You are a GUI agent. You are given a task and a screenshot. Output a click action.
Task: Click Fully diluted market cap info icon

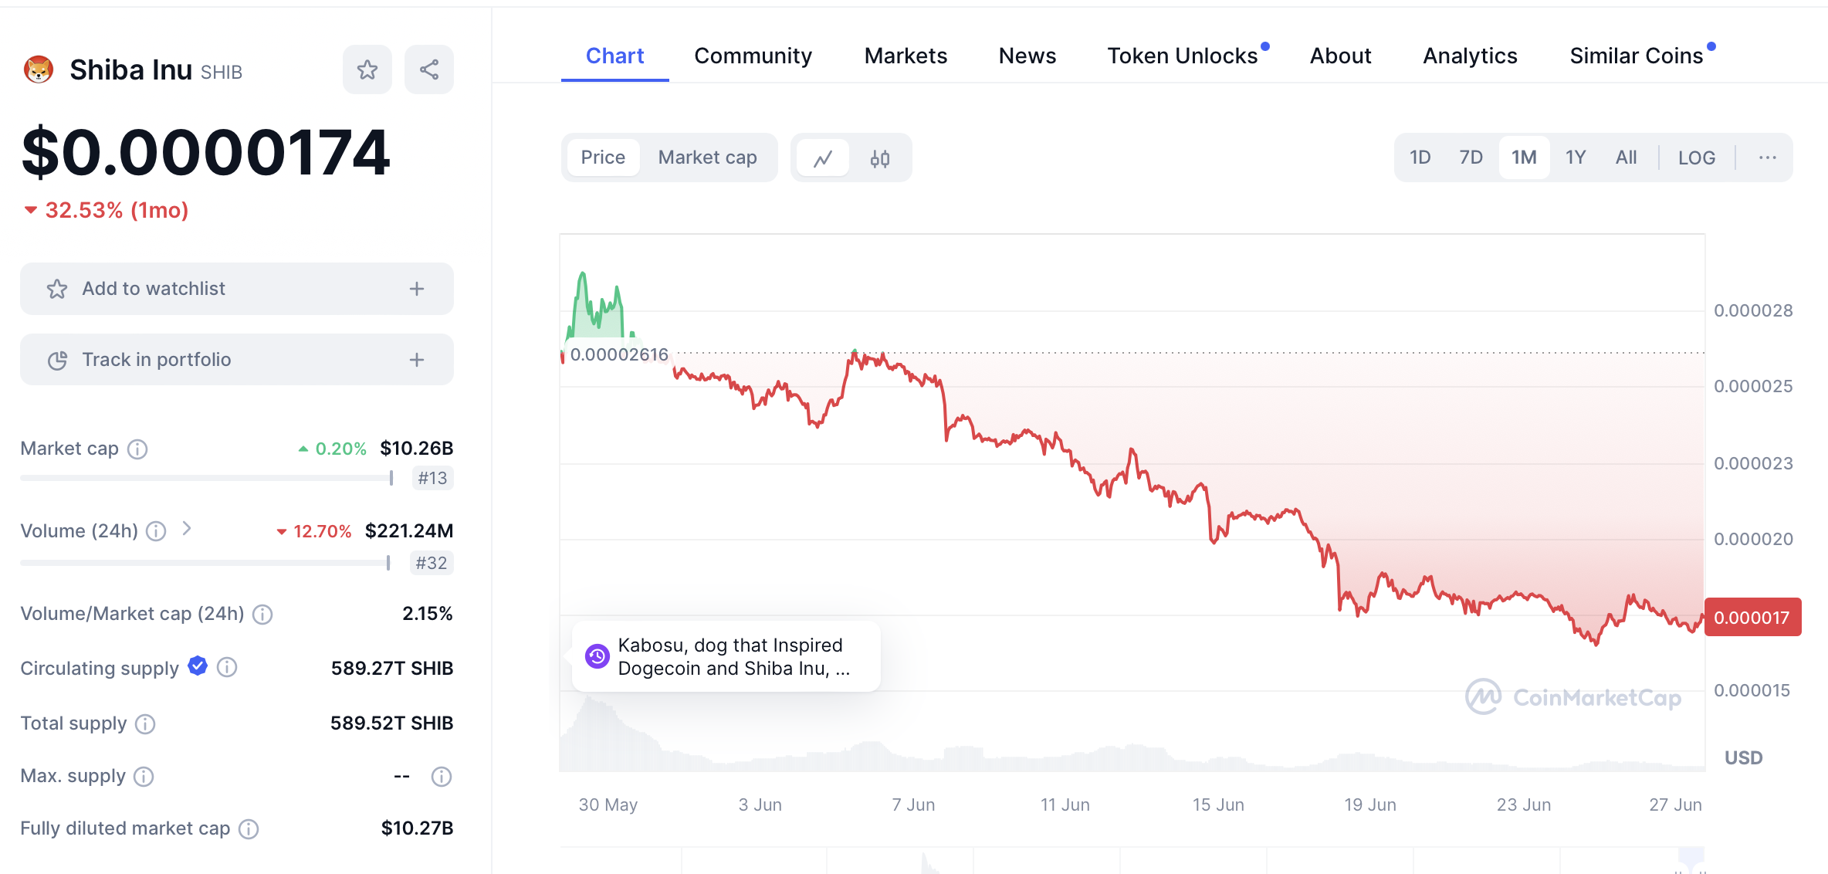249,829
